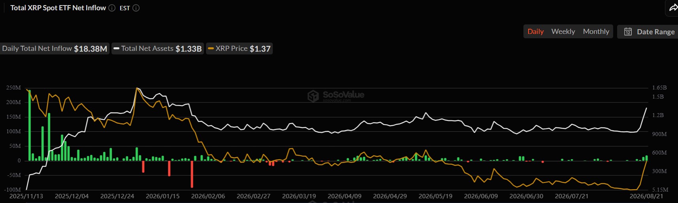Click right axis label 1.2B
678x203 pixels.
658,115
